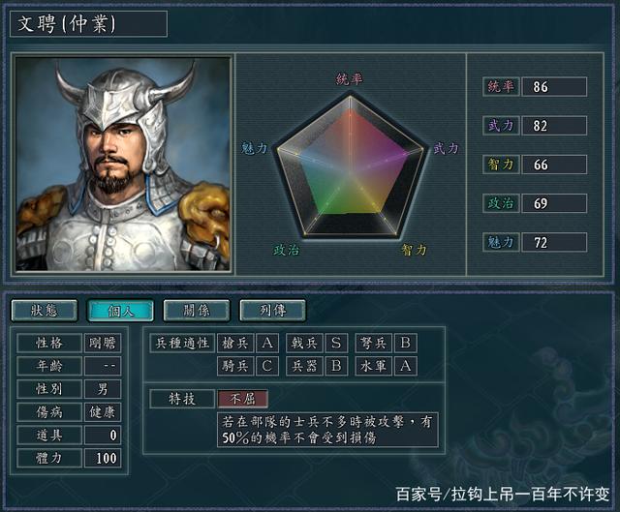
Task: Select the 武力 stat label
Action: pyautogui.click(x=501, y=126)
